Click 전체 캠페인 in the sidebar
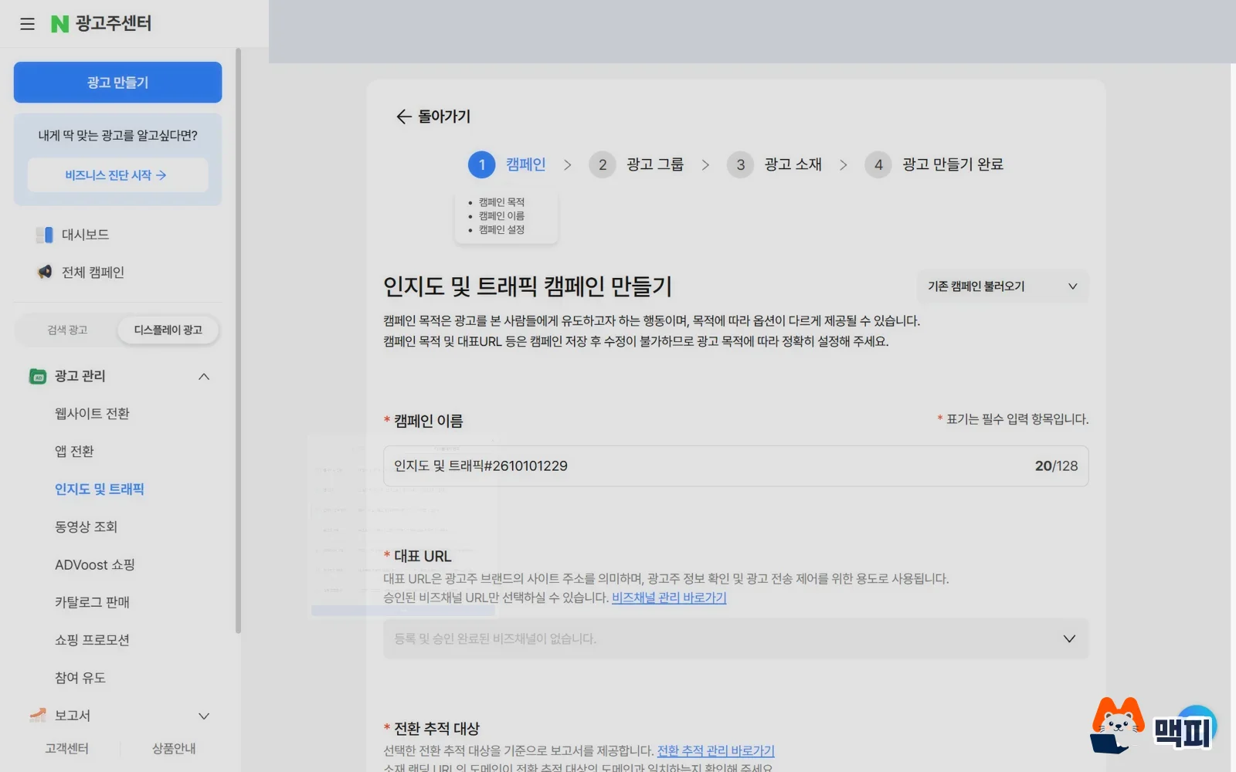 [x=93, y=273]
